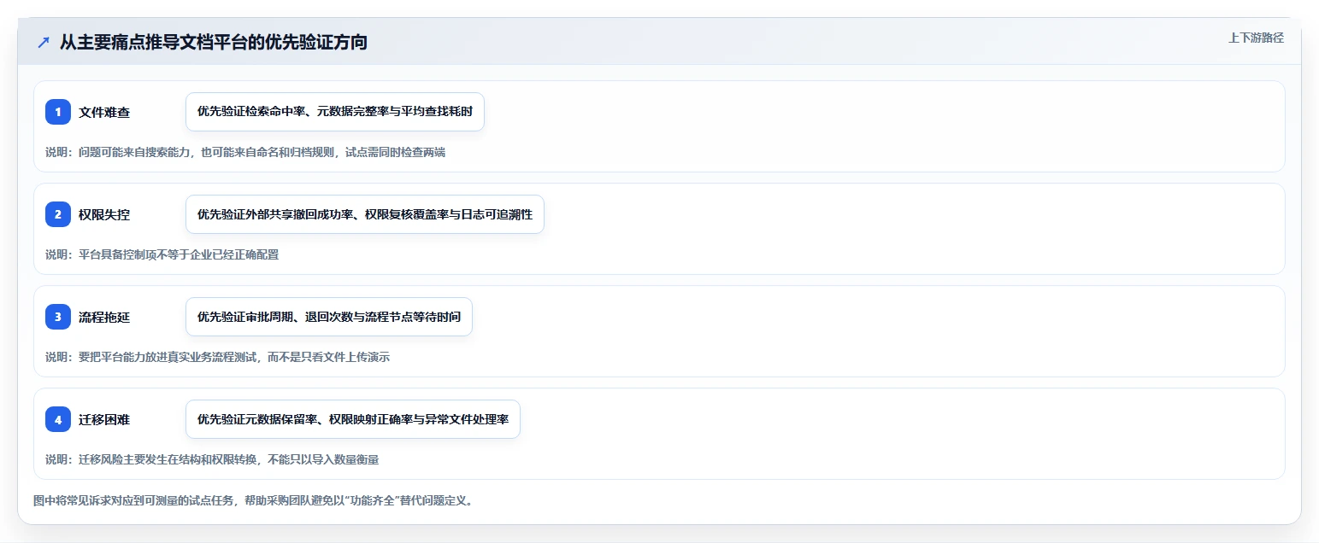Click the note 说明：平台具备控制项不等于企业已经正确配置
Image resolution: width=1319 pixels, height=543 pixels.
click(x=162, y=254)
